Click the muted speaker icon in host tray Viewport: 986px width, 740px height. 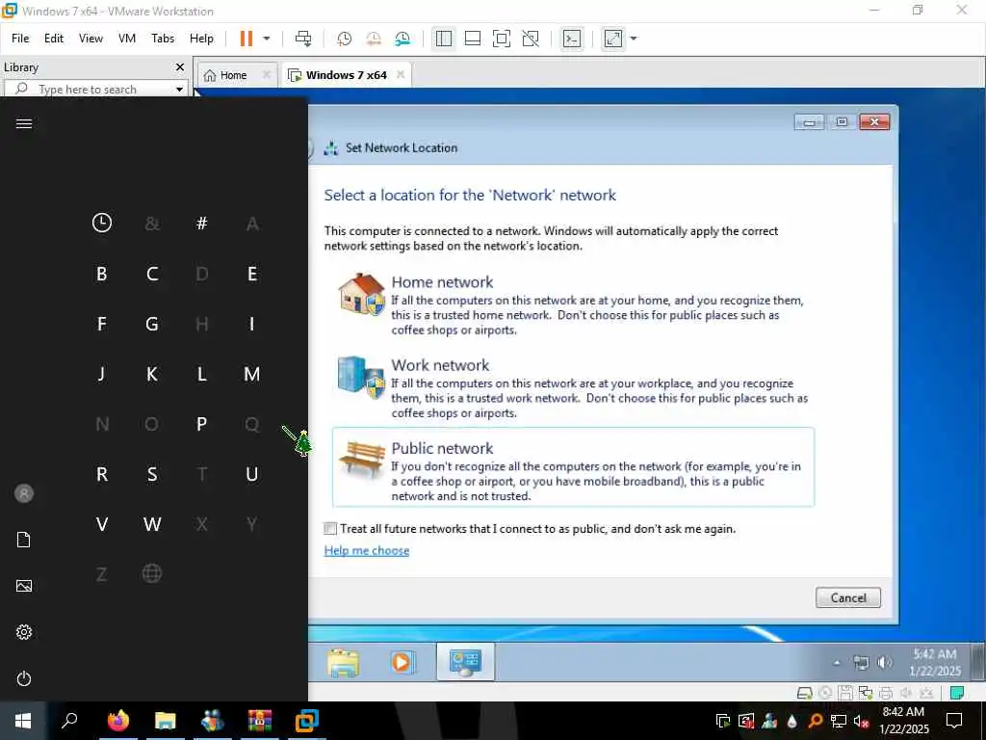point(862,721)
